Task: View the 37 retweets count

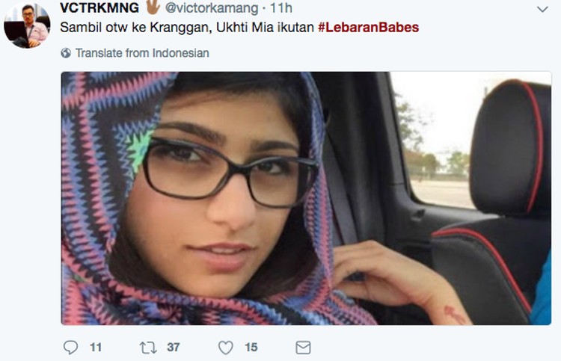Action: 174,348
